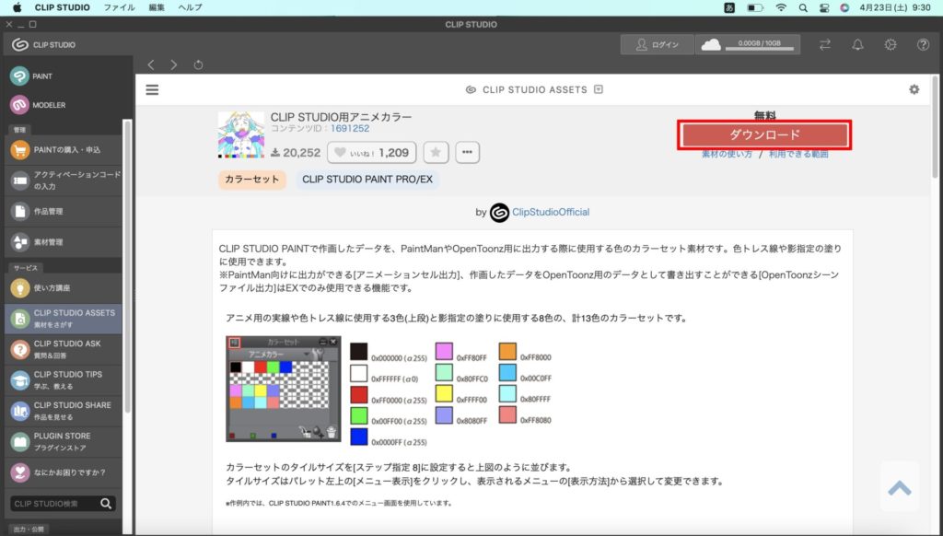Open the notifications bell icon

point(857,44)
